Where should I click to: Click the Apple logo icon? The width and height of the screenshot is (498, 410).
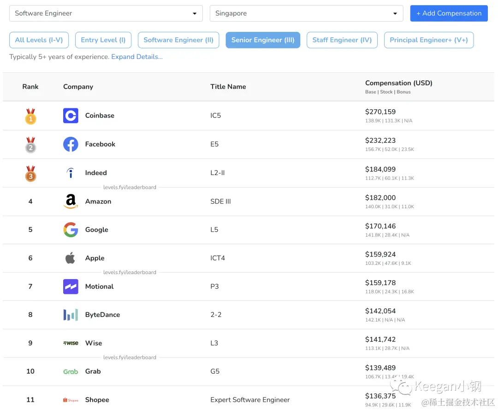coord(70,258)
